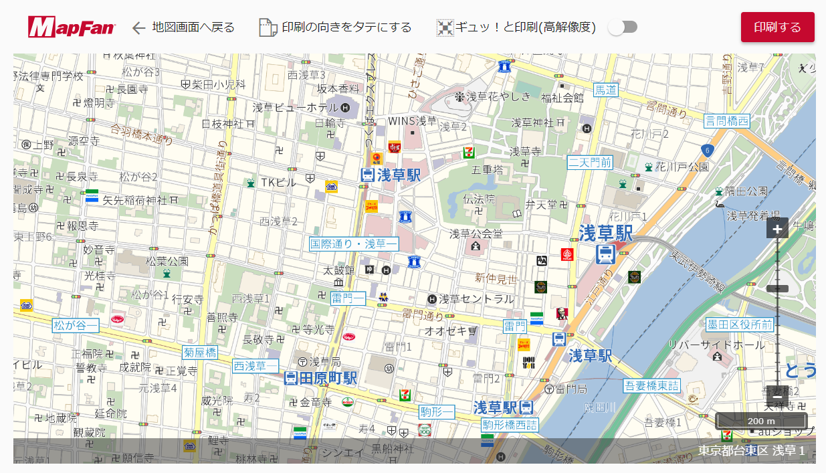Click the オオゼキ store label
This screenshot has width=826, height=473.
tap(445, 330)
